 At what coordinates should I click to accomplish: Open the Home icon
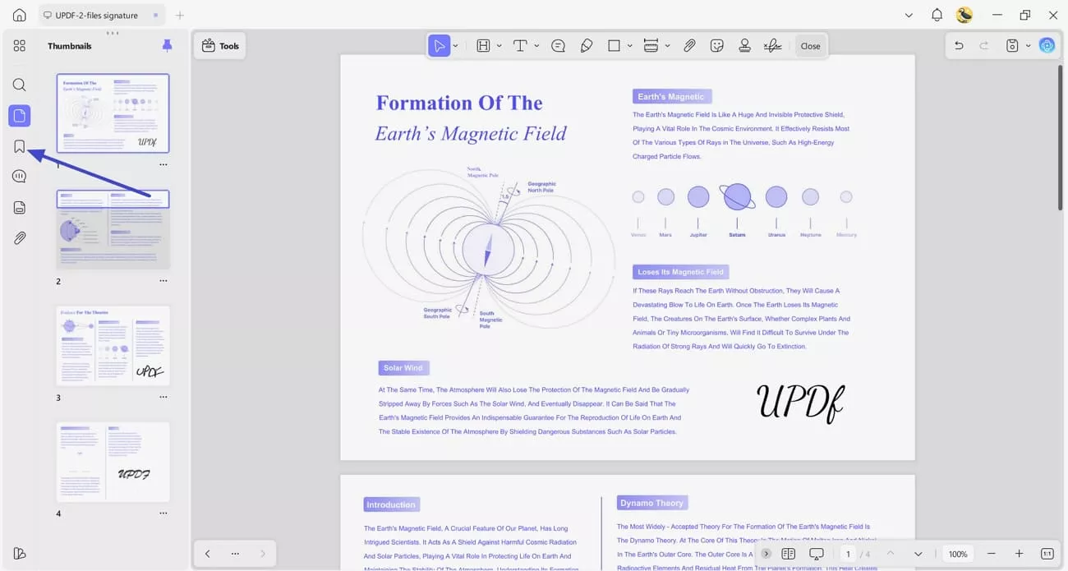pos(20,15)
